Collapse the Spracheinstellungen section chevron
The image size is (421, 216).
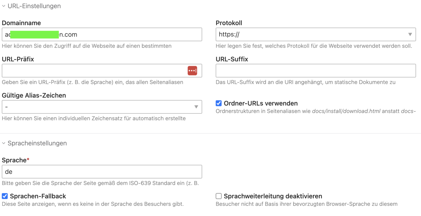coord(4,143)
